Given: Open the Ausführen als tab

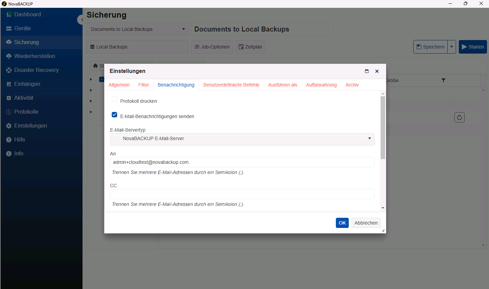Looking at the screenshot, I should (283, 85).
